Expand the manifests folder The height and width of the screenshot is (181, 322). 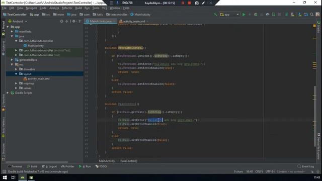point(12,31)
